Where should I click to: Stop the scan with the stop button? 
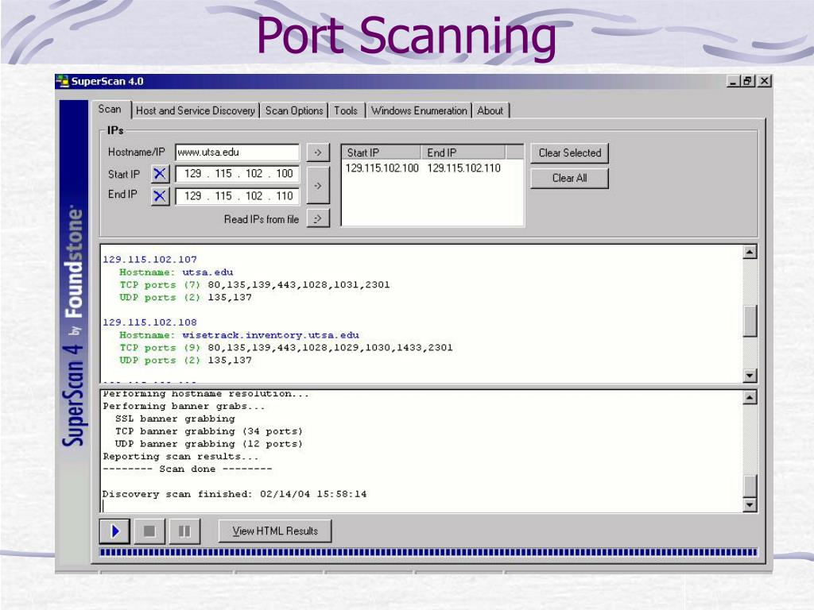click(x=149, y=531)
